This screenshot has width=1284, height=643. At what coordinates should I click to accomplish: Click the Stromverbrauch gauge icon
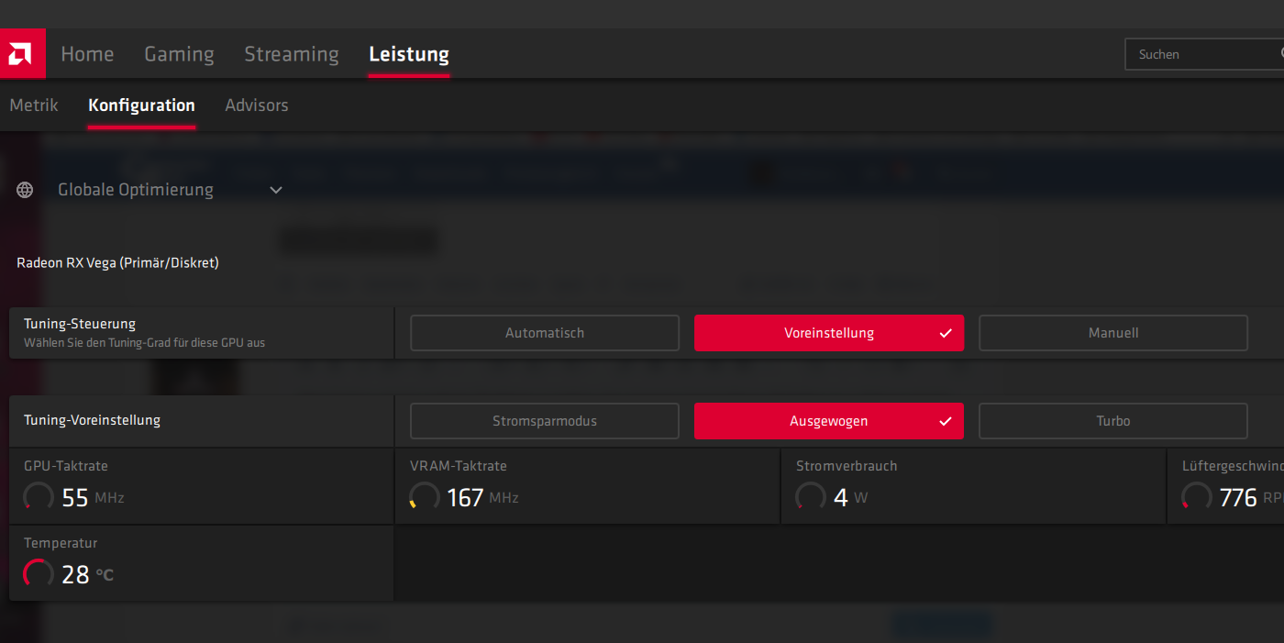811,497
